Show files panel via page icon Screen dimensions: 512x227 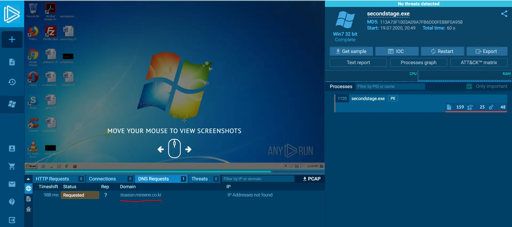pos(29,199)
